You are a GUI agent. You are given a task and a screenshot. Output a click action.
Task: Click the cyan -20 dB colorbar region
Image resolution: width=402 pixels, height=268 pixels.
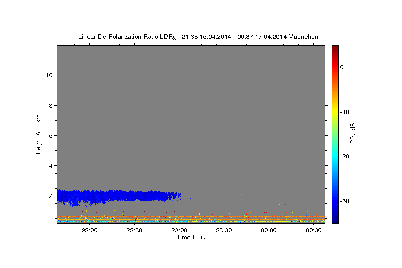point(335,156)
